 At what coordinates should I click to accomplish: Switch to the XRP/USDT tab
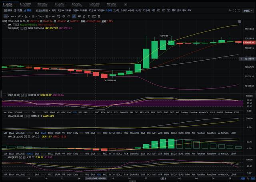112,4
